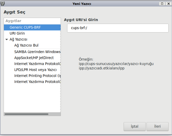172x136 pixels.
Task: Select SAMBA üzerinden Windows printer
Action: [37, 52]
